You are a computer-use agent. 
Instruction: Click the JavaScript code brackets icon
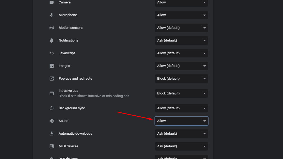(52, 53)
